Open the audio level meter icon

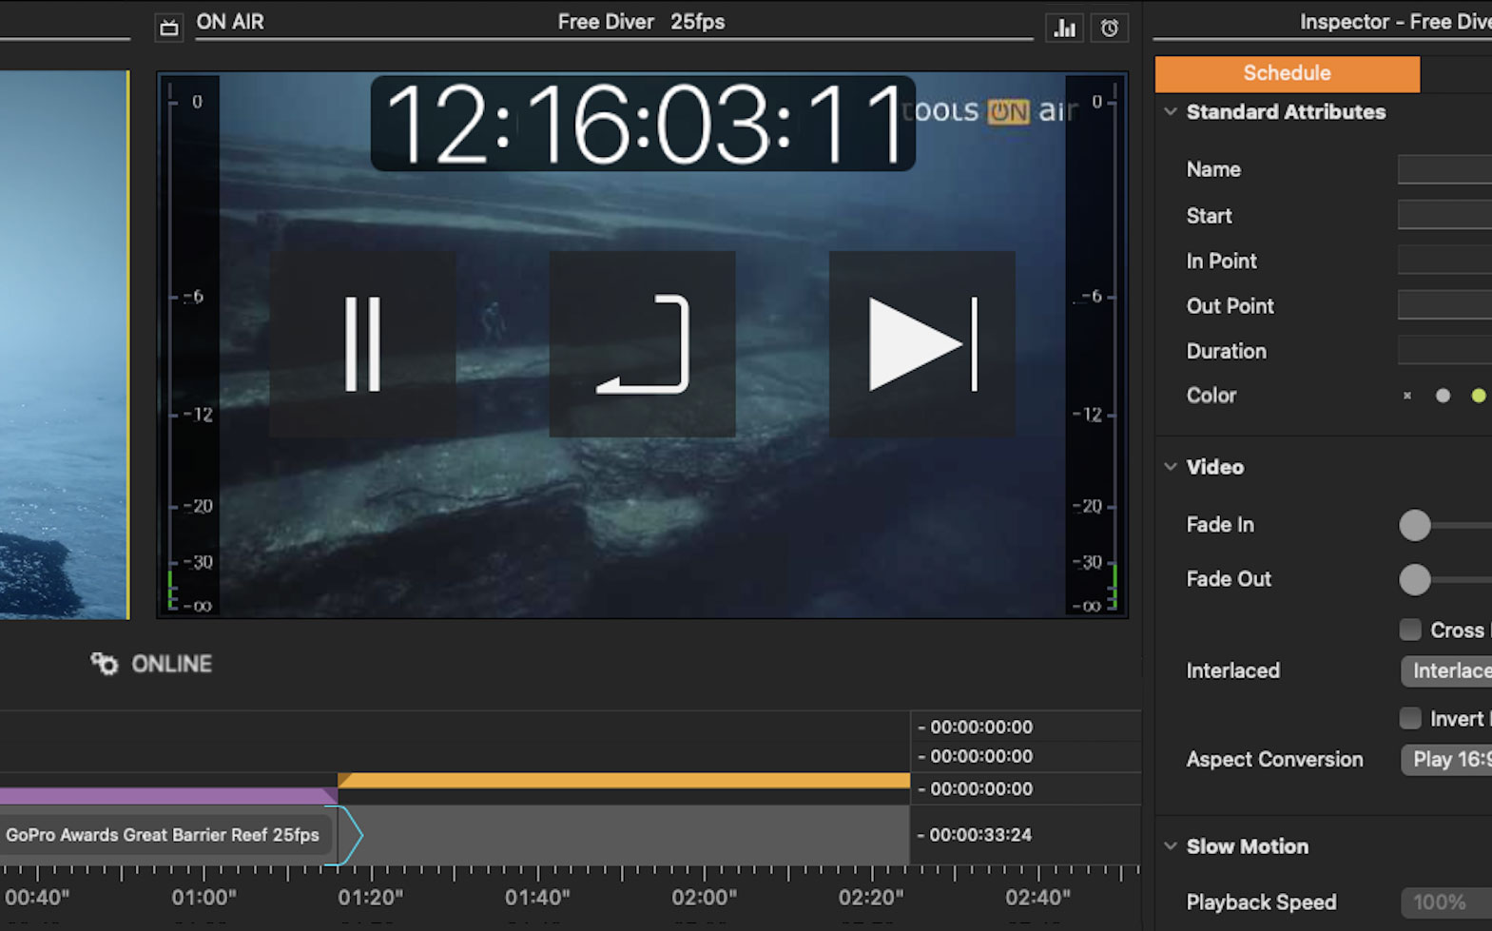[1064, 29]
